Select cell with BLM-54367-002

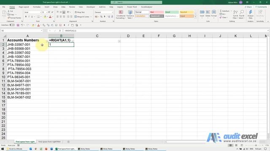click(x=27, y=97)
